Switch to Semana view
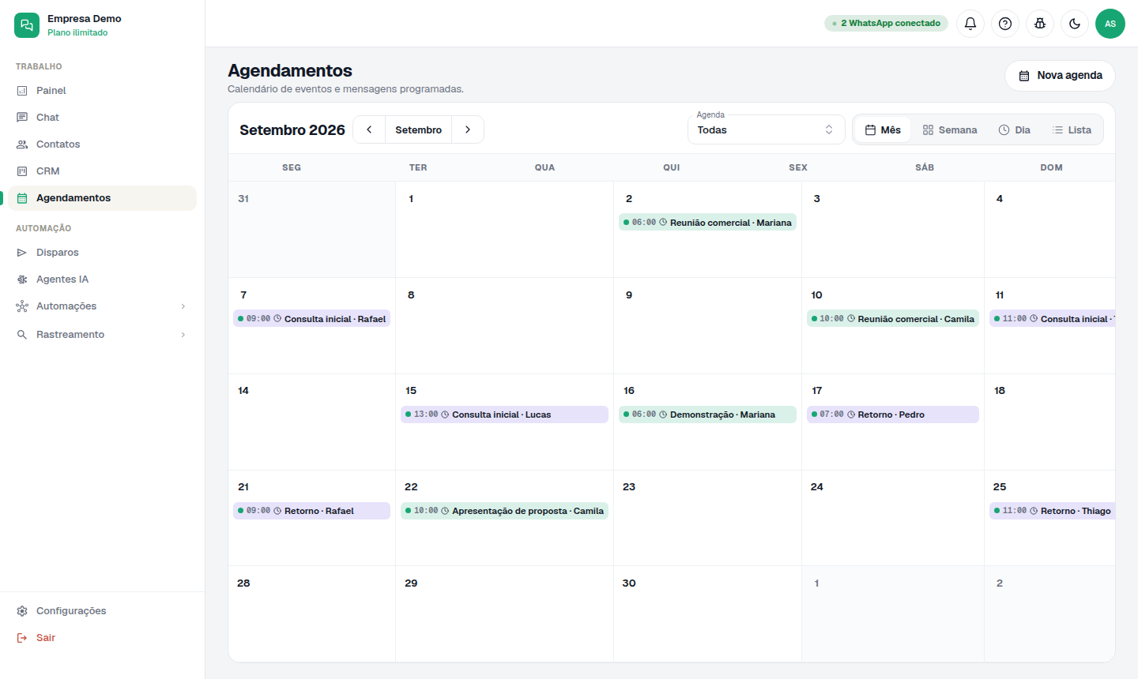Viewport: 1138px width, 679px height. click(950, 129)
